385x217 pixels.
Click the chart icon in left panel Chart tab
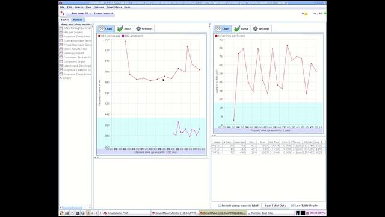tap(102, 28)
